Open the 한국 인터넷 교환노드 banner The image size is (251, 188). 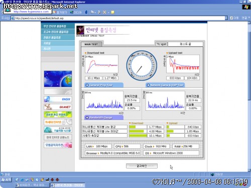pyautogui.click(x=58, y=137)
